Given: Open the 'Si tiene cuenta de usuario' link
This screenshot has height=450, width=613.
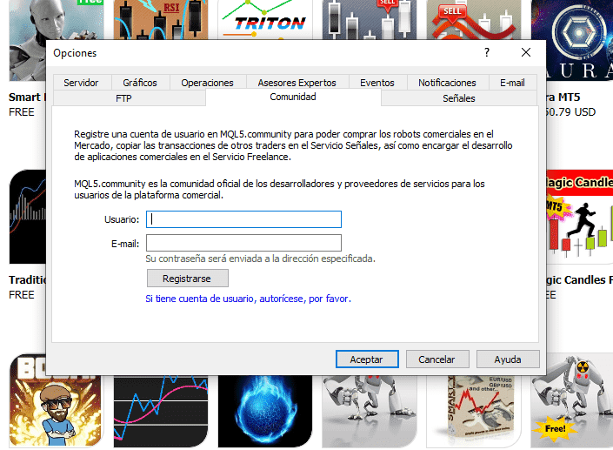Looking at the screenshot, I should 249,299.
